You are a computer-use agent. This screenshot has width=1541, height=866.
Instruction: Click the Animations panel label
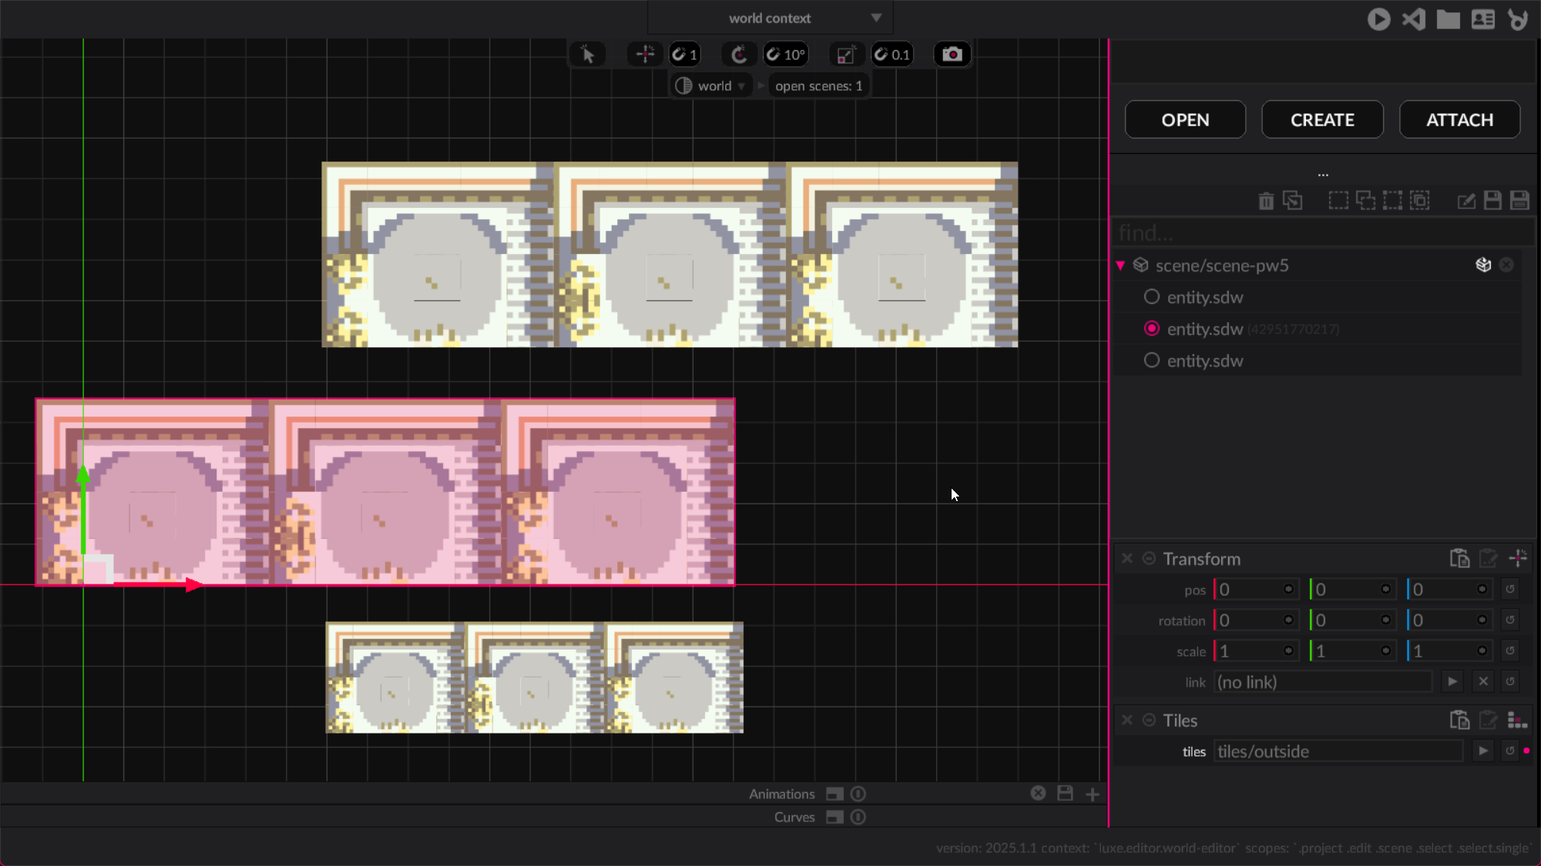pos(781,794)
